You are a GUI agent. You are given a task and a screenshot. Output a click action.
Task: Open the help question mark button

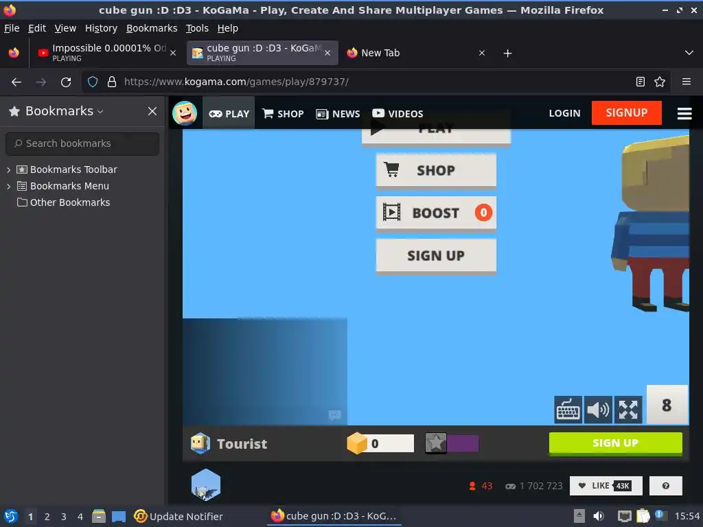click(666, 486)
